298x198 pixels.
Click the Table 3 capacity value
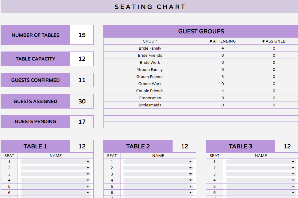click(x=287, y=146)
